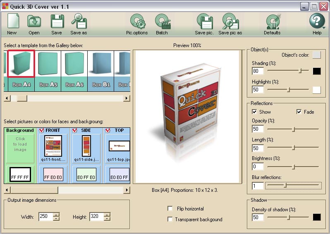
Task: Increase Width with up stepper arrow
Action: [56, 215]
